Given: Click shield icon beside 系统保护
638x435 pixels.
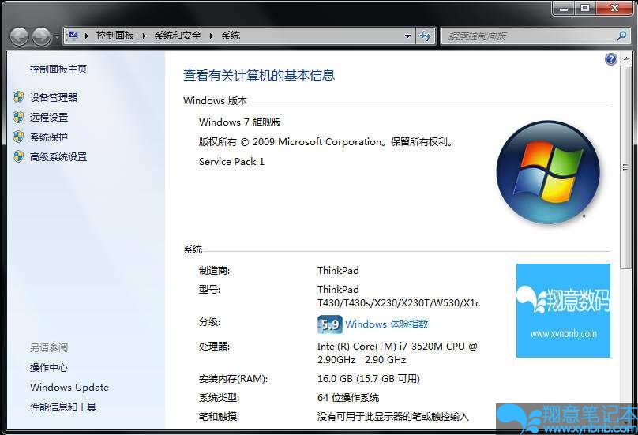Looking at the screenshot, I should 18,137.
